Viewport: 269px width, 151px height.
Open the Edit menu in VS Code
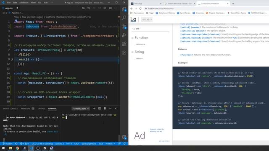tap(15, 3)
